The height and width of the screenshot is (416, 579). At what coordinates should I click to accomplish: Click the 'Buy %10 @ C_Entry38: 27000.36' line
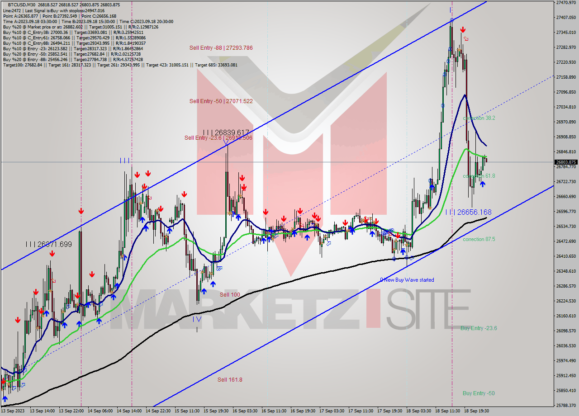pyautogui.click(x=73, y=32)
